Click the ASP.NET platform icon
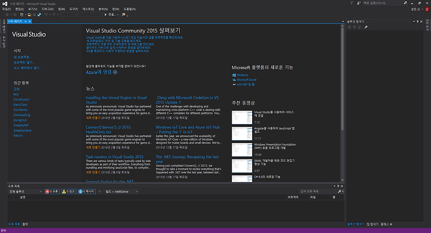Viewport: 431px width, 233px height. click(x=234, y=85)
